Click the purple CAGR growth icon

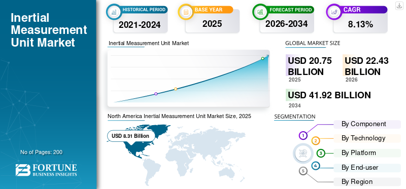click(333, 12)
